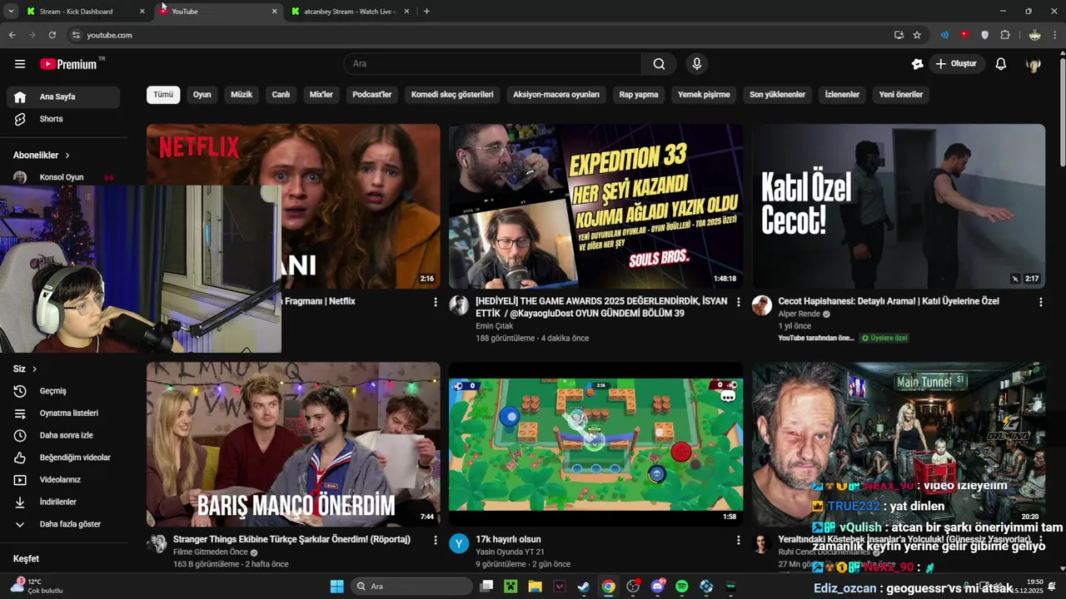Open options menu for Game Awards video
The image size is (1066, 599).
pyautogui.click(x=738, y=302)
